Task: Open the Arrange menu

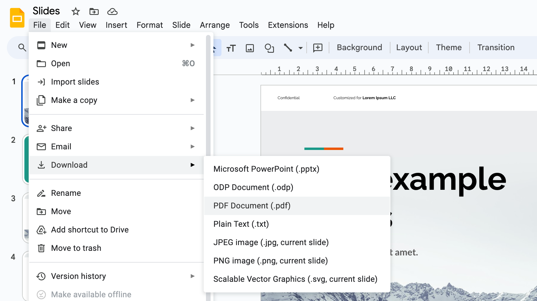Action: click(x=215, y=25)
